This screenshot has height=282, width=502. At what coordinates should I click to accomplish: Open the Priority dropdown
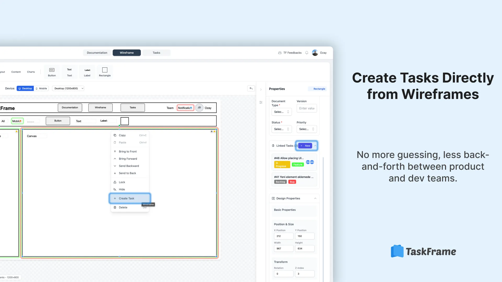click(x=307, y=129)
